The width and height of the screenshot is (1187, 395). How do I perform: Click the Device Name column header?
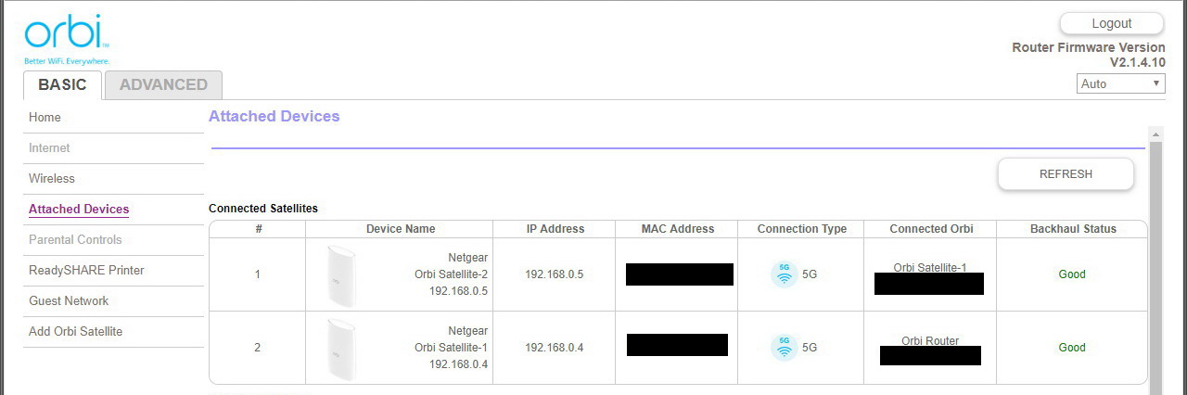pyautogui.click(x=400, y=229)
